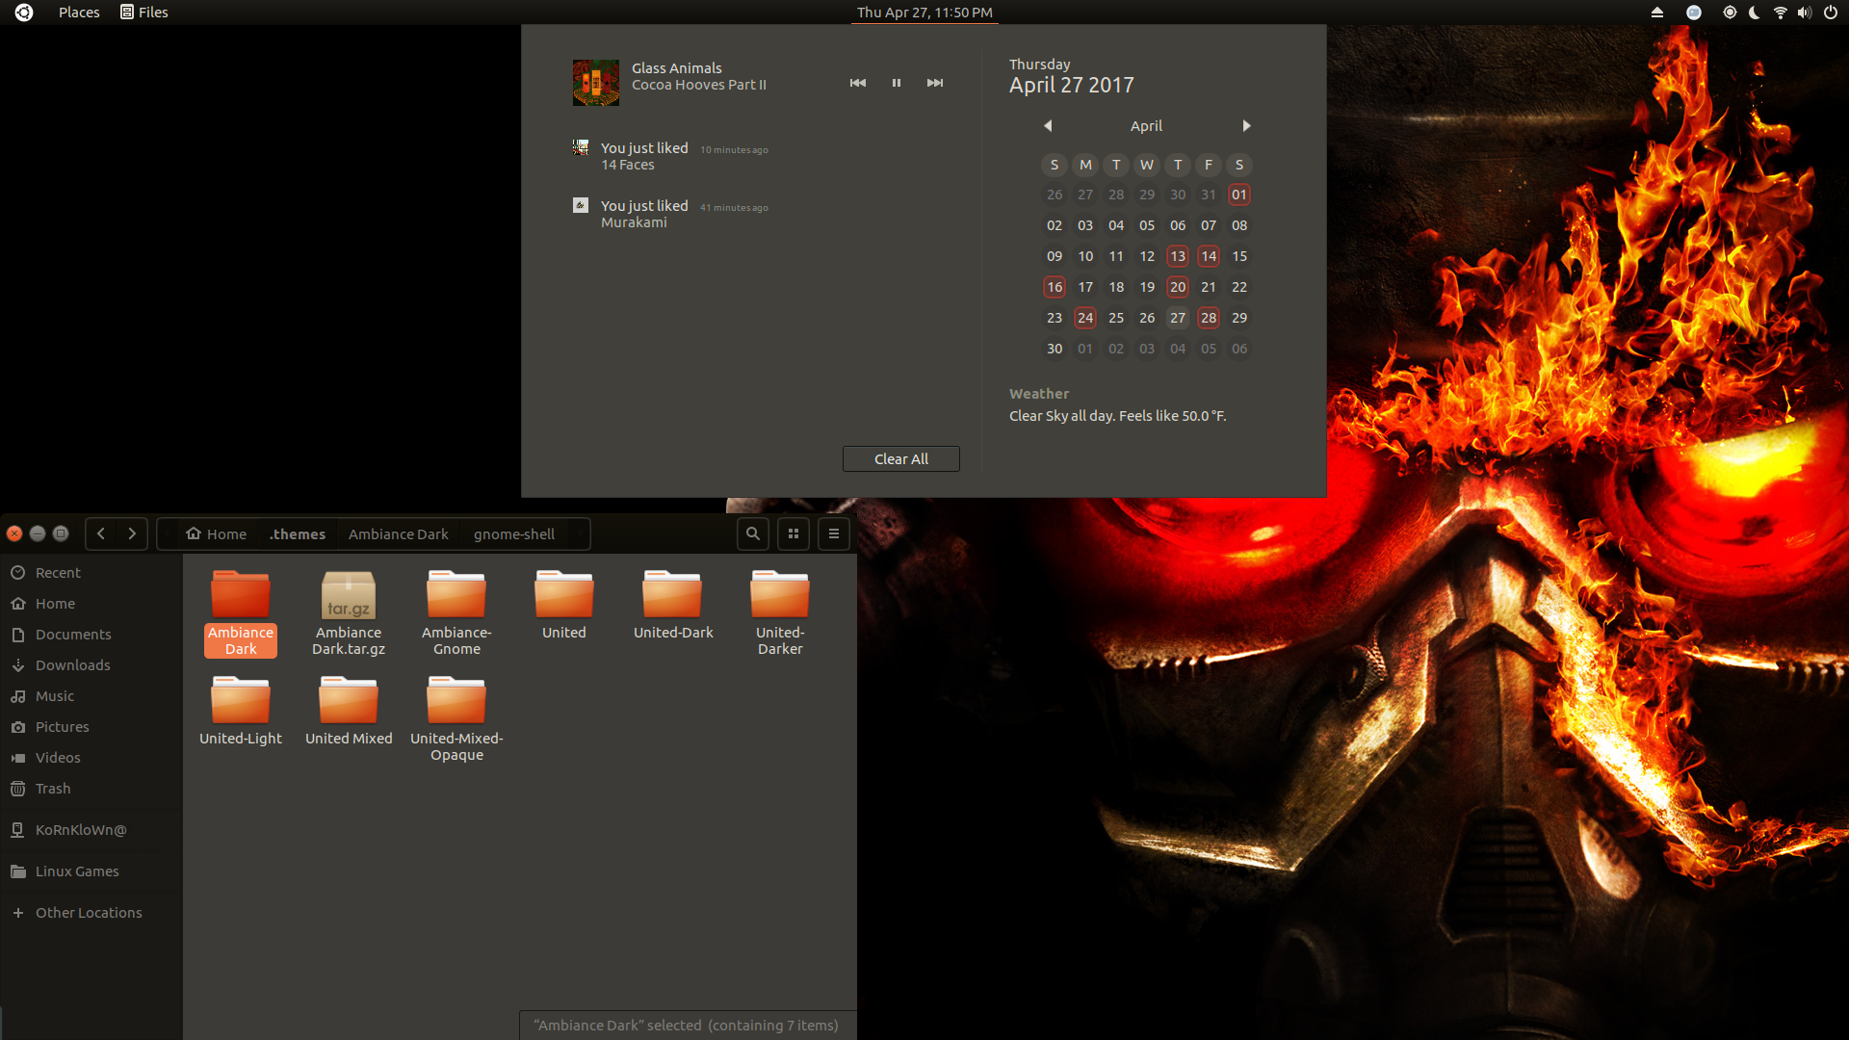
Task: Select April 27 on the calendar
Action: (1178, 318)
